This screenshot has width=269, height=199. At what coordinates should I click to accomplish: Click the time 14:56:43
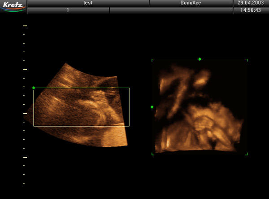251,10
